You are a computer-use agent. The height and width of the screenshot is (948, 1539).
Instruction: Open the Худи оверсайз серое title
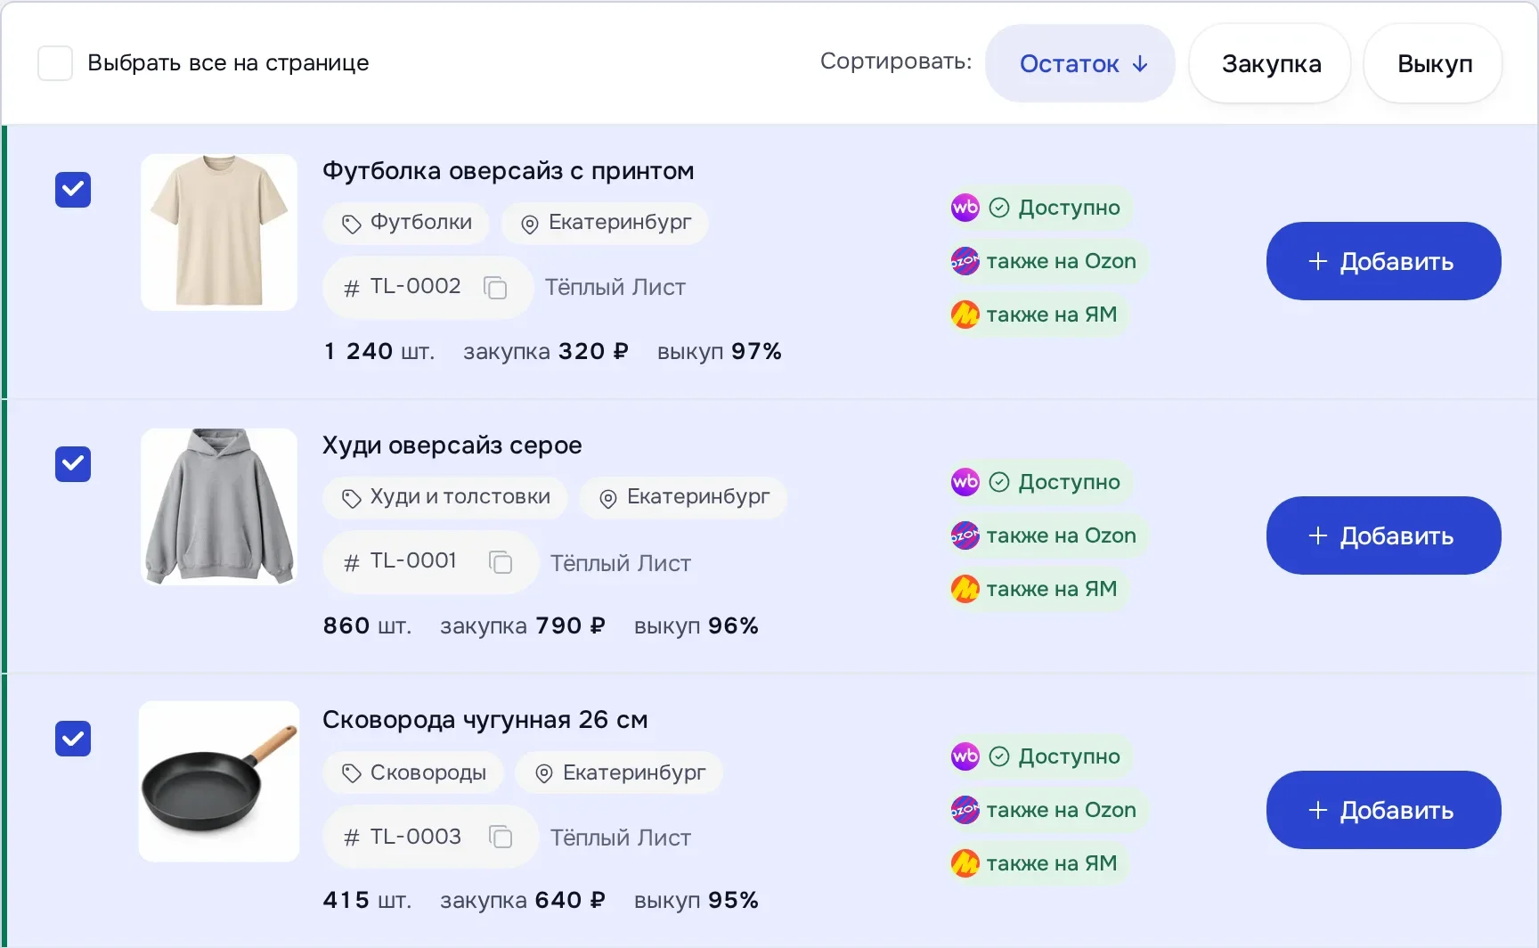452,445
